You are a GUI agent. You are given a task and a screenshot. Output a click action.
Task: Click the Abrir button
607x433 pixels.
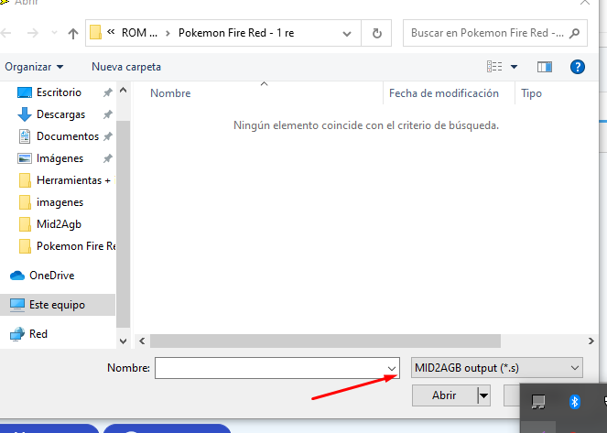coord(443,395)
